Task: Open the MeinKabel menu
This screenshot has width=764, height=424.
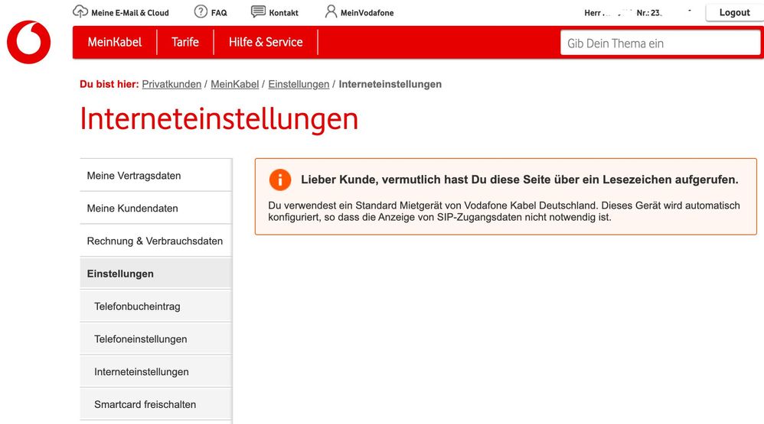Action: pos(115,42)
